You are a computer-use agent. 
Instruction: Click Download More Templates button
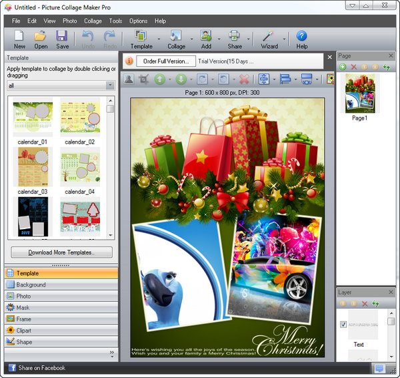click(61, 252)
